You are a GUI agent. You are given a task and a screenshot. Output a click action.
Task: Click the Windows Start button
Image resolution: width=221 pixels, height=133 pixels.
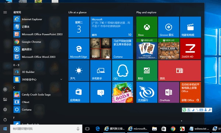tap(5, 129)
